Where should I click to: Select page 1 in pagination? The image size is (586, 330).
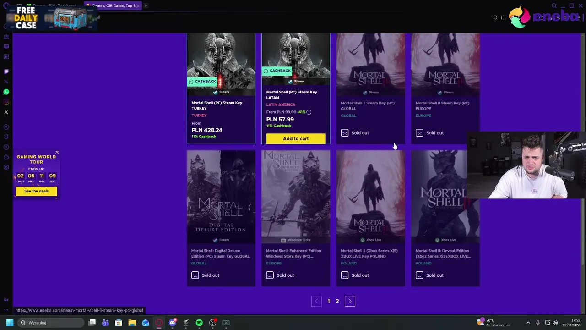329,301
